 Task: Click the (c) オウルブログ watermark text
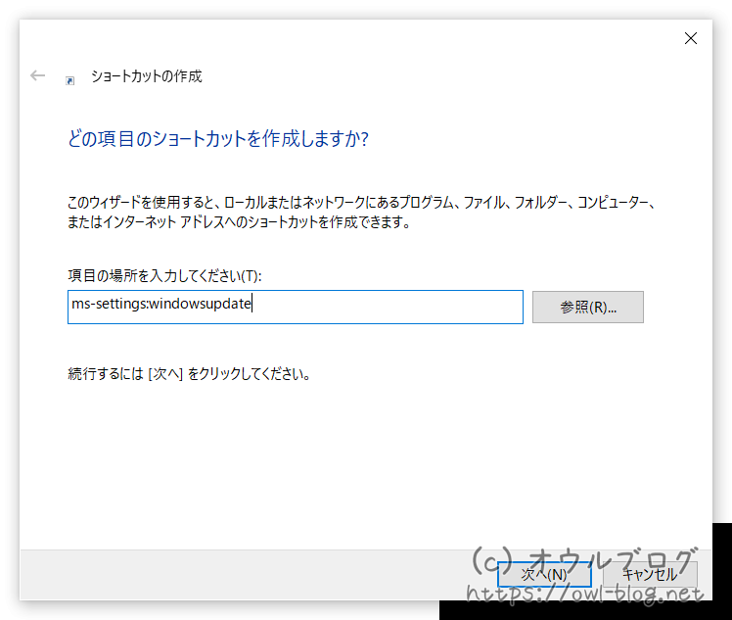tap(585, 560)
